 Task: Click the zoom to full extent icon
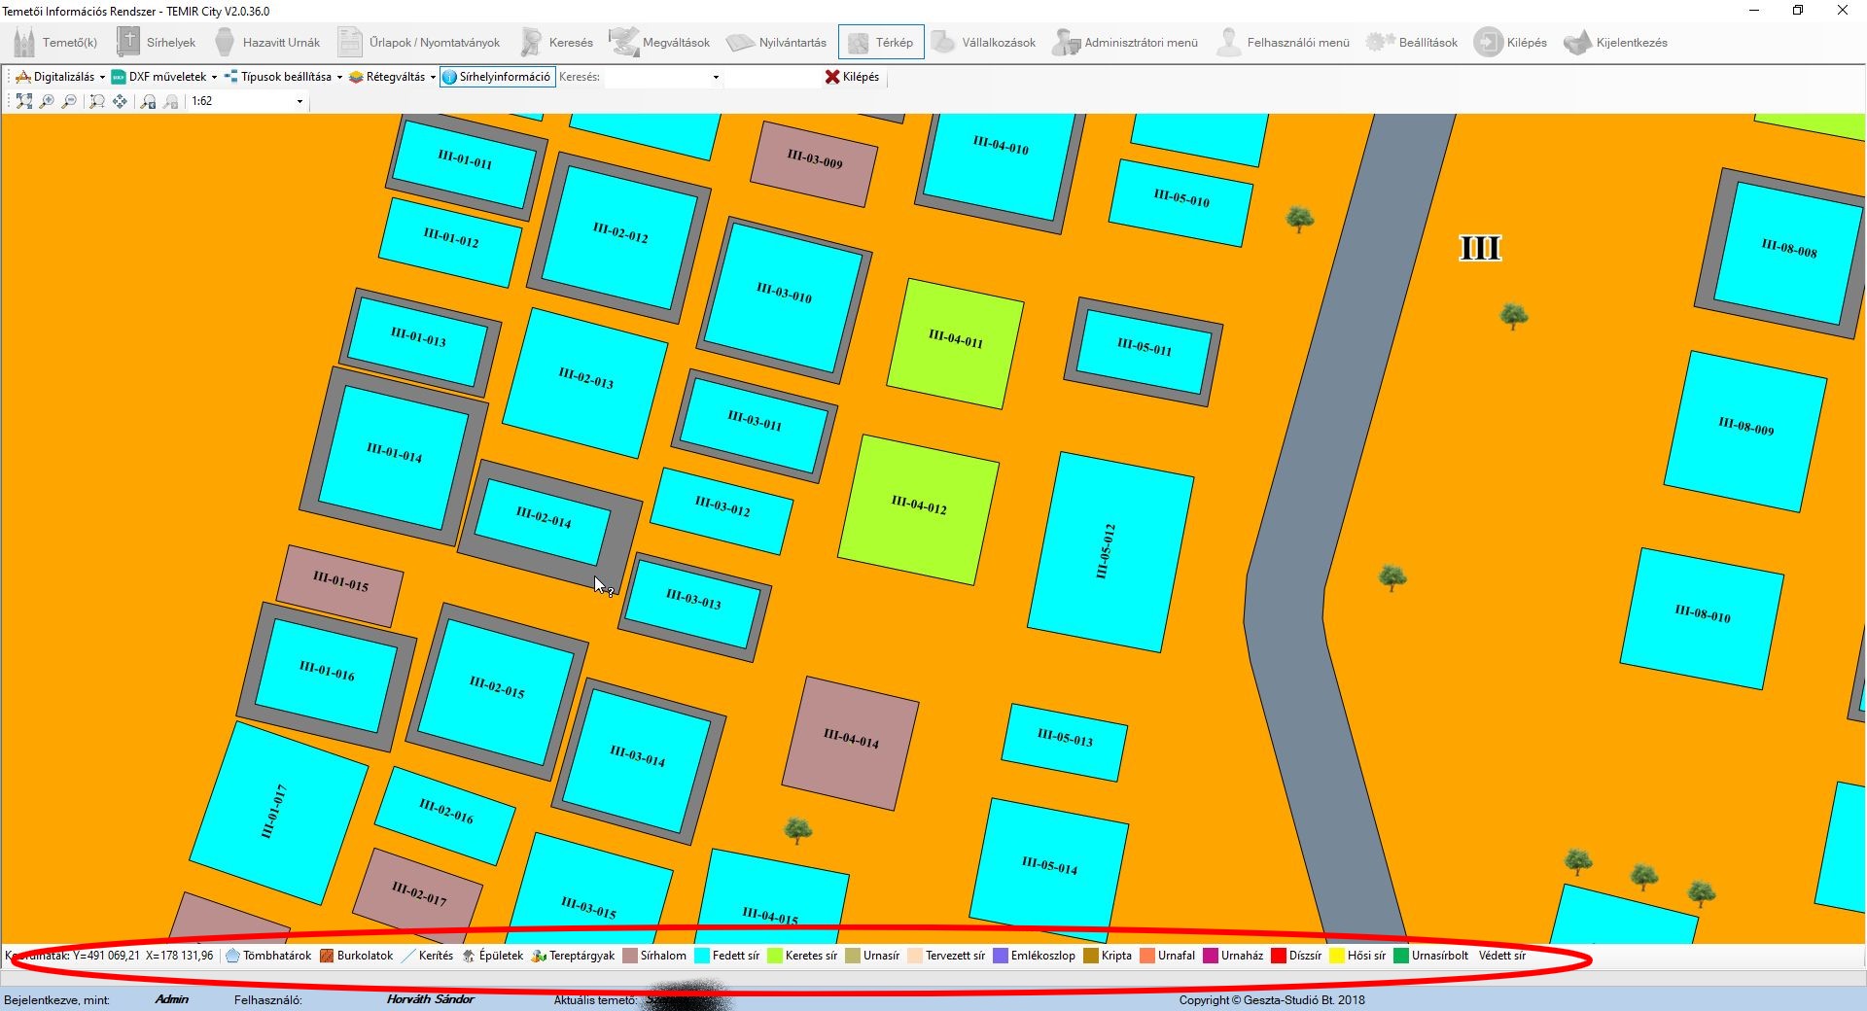point(24,101)
